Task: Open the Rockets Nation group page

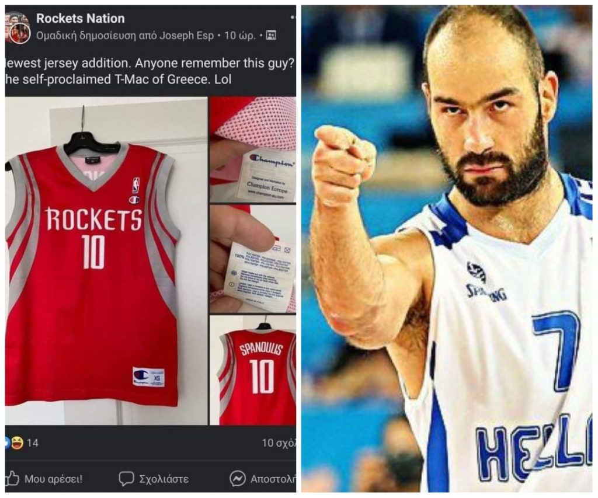Action: 81,18
